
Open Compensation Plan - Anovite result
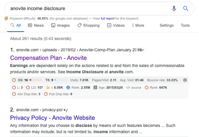(x=48, y=58)
